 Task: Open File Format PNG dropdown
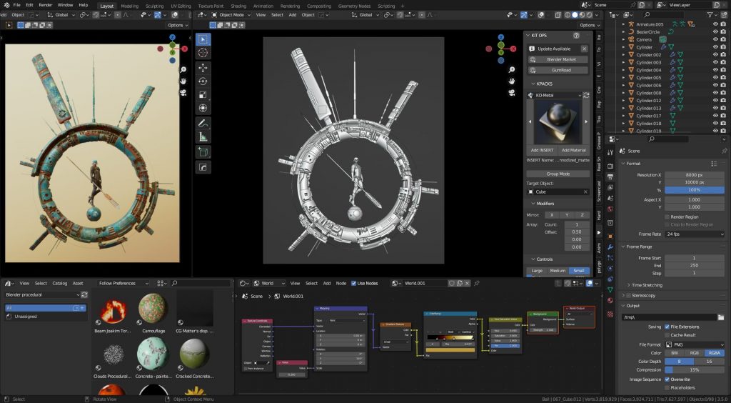coord(694,344)
